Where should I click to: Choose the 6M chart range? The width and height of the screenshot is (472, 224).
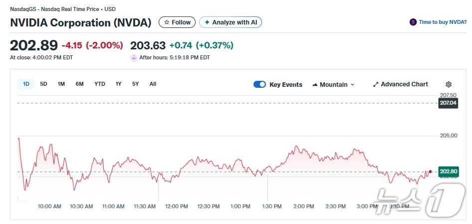[79, 84]
